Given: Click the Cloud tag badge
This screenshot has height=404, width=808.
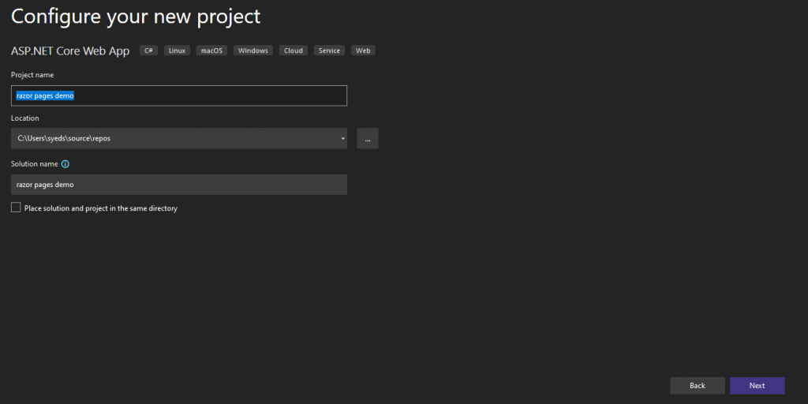Looking at the screenshot, I should (294, 50).
